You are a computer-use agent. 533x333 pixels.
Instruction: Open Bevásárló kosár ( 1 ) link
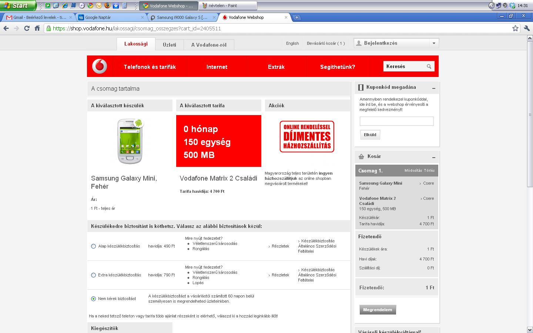[x=326, y=43]
